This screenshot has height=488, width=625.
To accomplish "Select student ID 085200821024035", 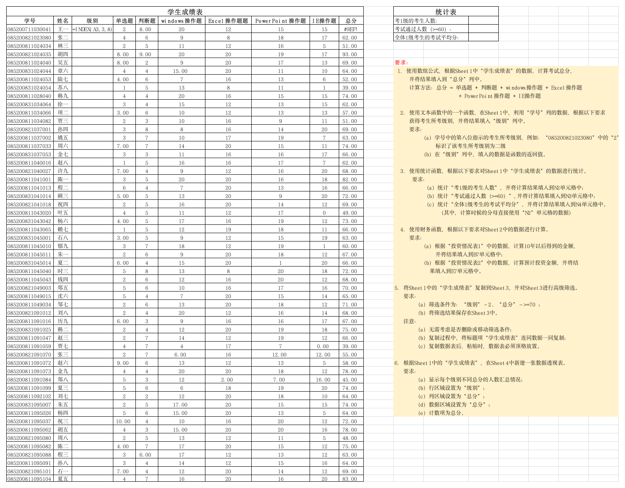I will click(30, 54).
